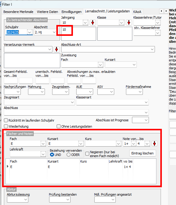Click red arrow next to Klasse dropdown

(x=129, y=23)
